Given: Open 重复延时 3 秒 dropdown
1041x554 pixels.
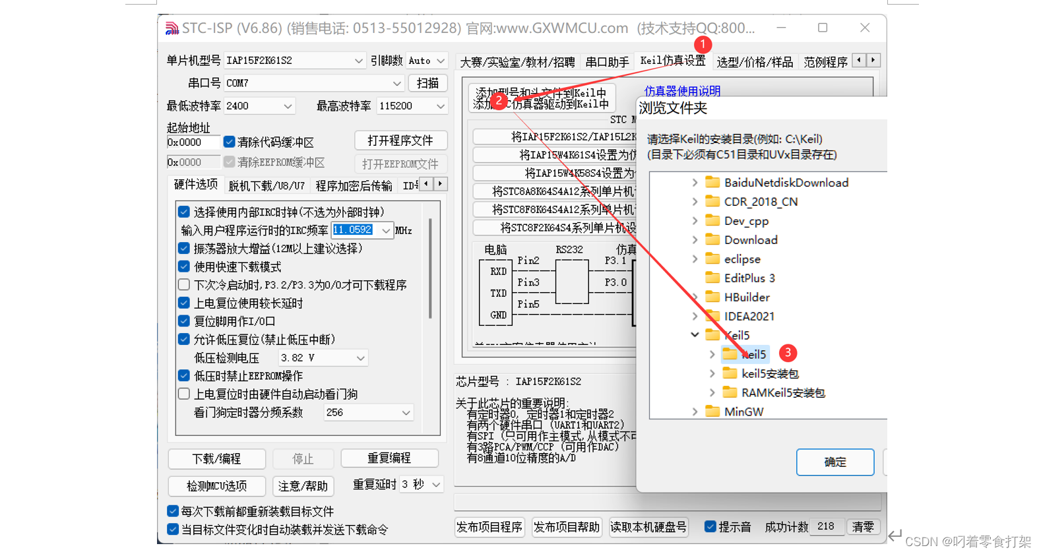Looking at the screenshot, I should pos(422,485).
